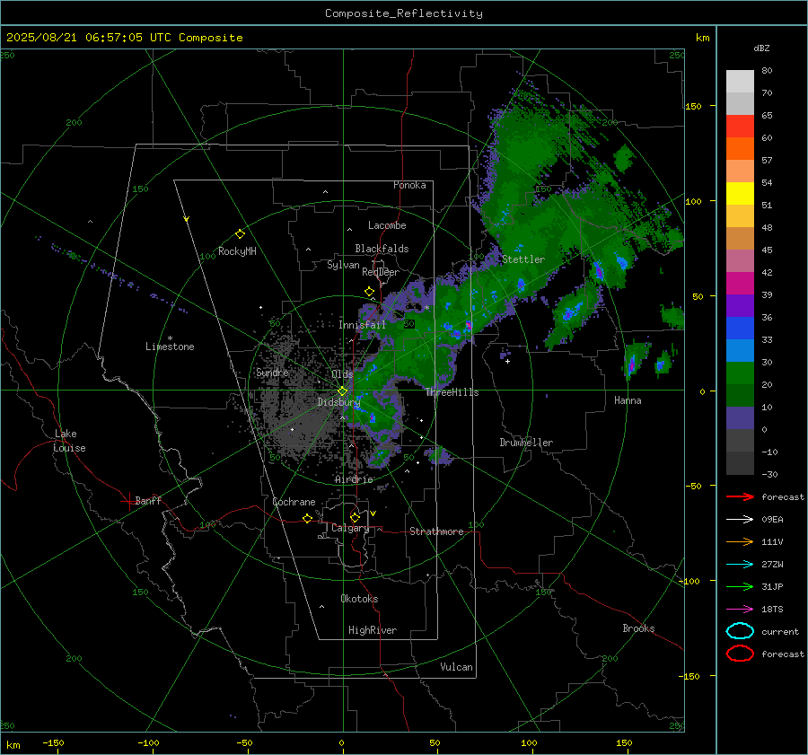Screen dimensions: 808x755
Task: Click the Limestone label
Action: (x=170, y=347)
